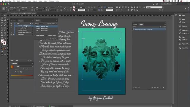Select the Direct Selection tool
190x107 pixels.
5,15
